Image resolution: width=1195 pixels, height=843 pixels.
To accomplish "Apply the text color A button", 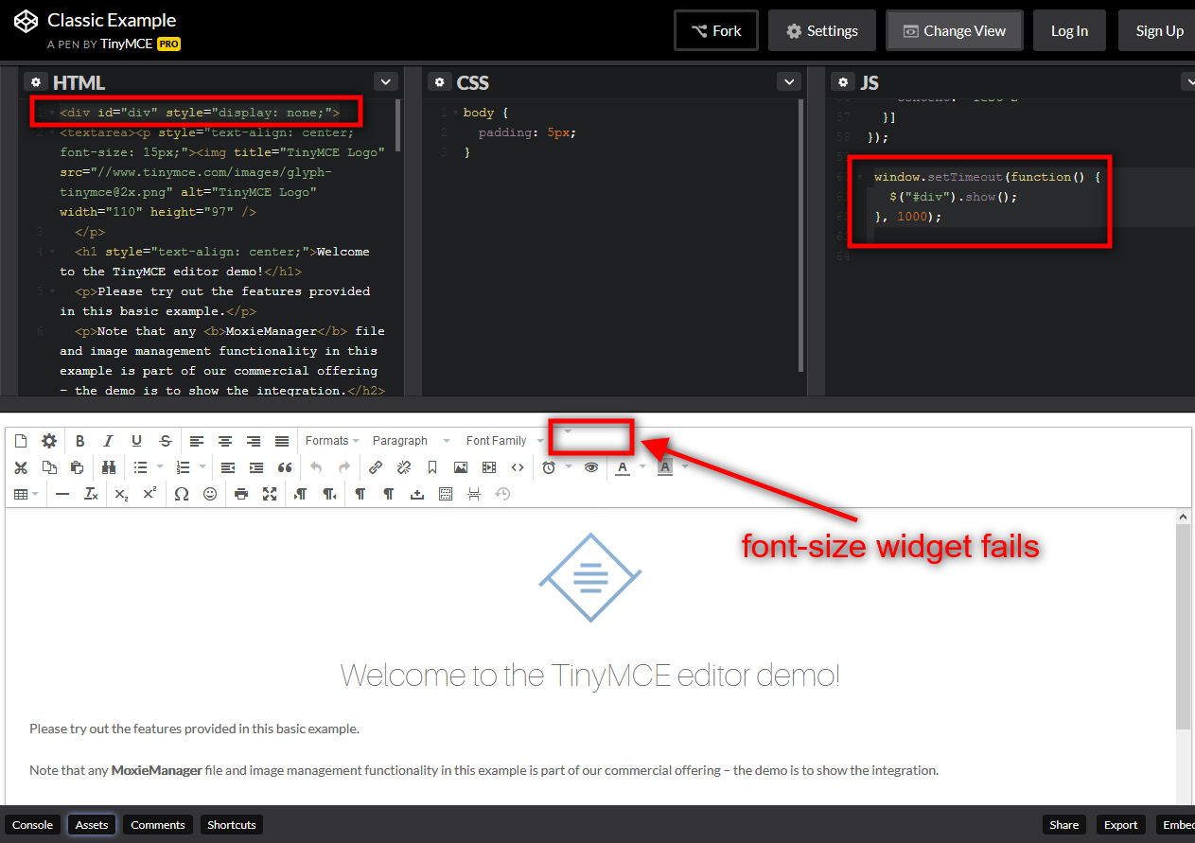I will tap(622, 467).
